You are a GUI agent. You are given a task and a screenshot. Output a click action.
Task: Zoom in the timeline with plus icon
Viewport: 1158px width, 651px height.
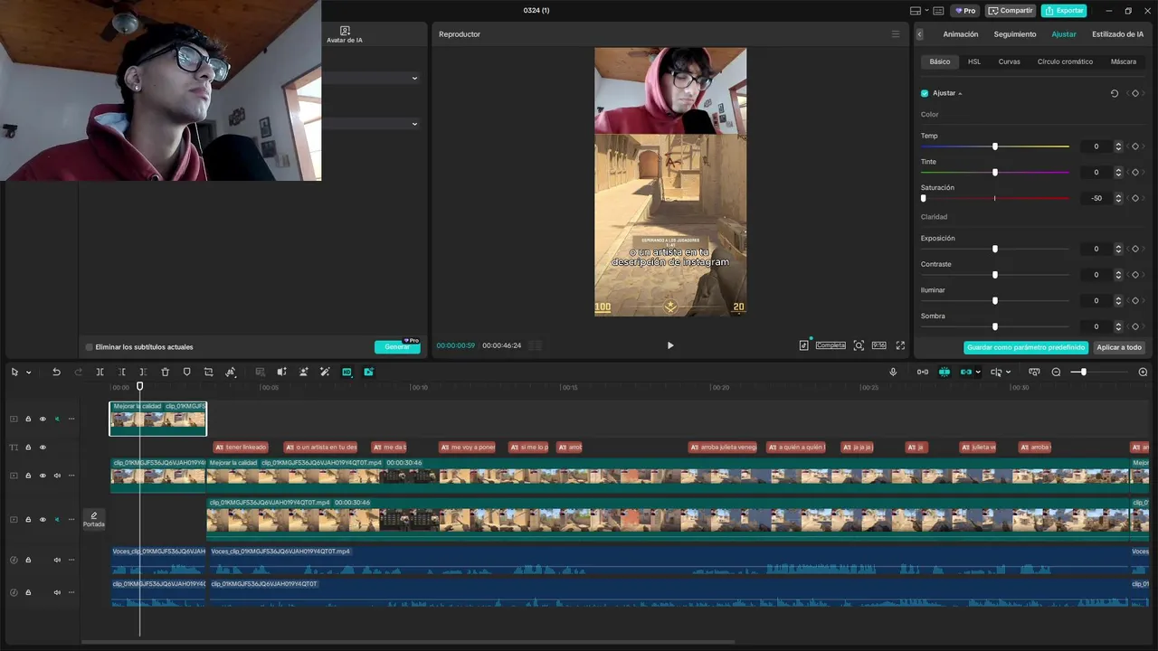(x=1143, y=372)
